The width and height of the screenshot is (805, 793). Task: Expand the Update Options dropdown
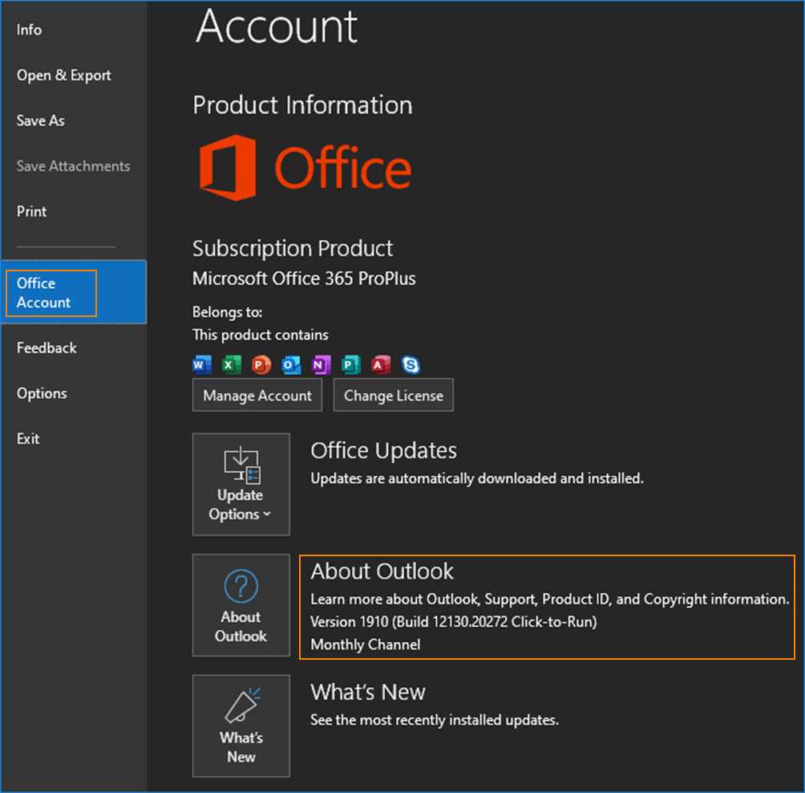coord(241,484)
